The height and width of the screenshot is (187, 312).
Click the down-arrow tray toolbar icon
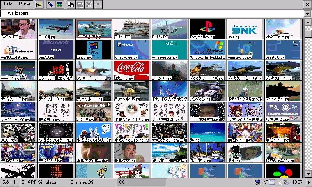click(98, 4)
